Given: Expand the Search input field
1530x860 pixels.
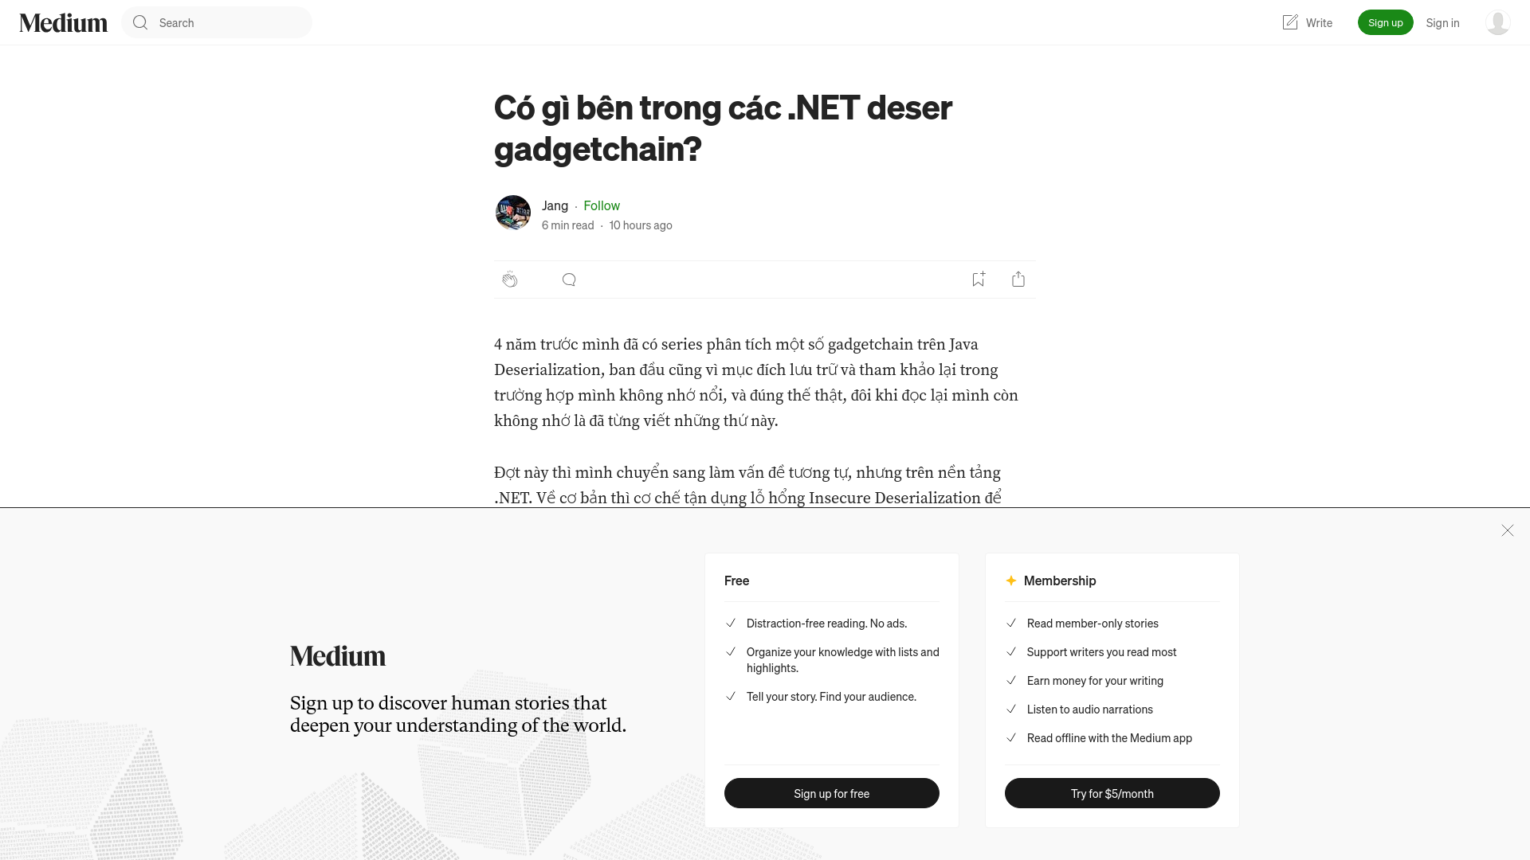Looking at the screenshot, I should coord(217,22).
